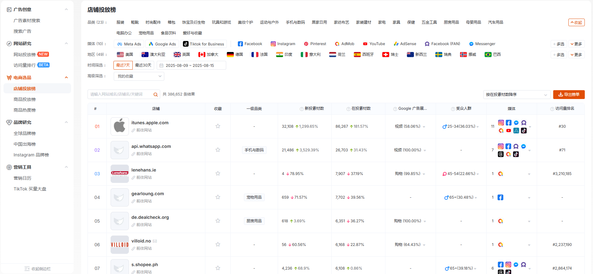593x274 pixels.
Task: Filter by Pinterest media
Action: click(315, 44)
